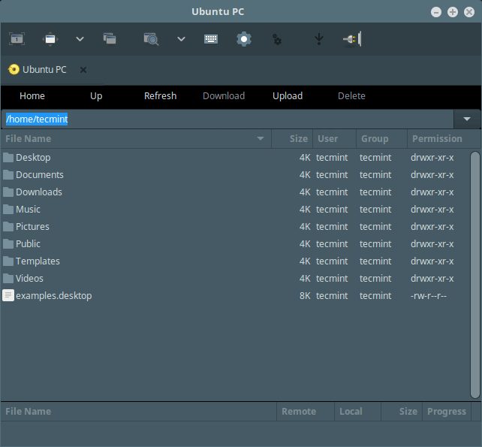Click the disconnect plug icon
The width and height of the screenshot is (482, 447).
(351, 39)
